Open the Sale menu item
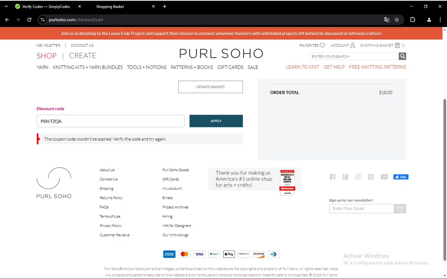The width and height of the screenshot is (447, 279). click(253, 67)
